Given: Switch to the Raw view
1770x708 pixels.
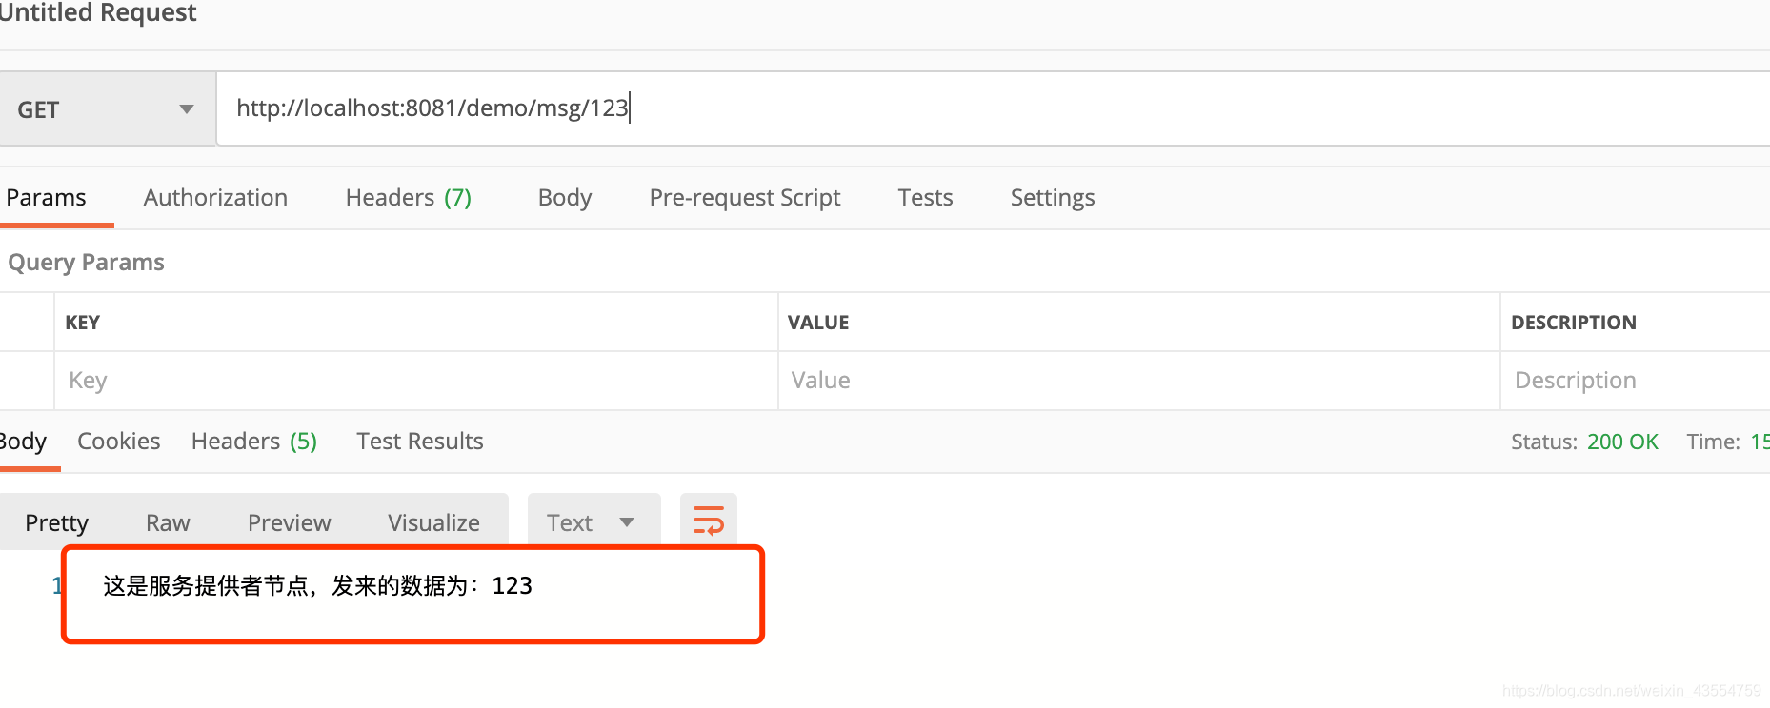Looking at the screenshot, I should (x=168, y=522).
